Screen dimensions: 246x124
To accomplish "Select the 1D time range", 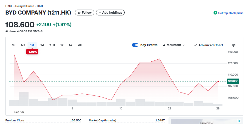I will [14, 45].
